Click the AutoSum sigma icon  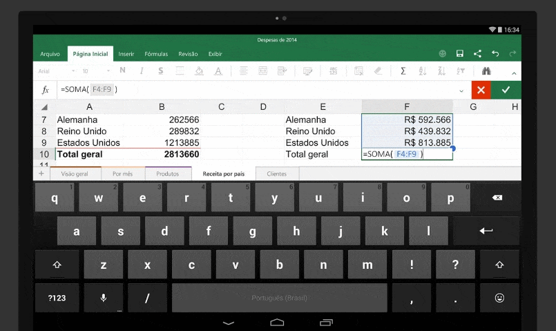tap(403, 70)
